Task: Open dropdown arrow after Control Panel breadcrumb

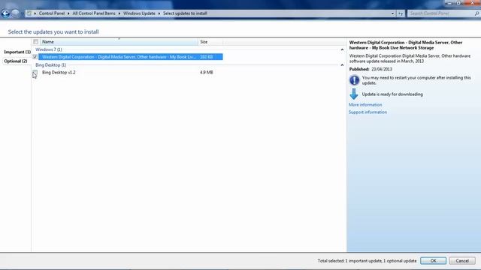Action: (68, 13)
